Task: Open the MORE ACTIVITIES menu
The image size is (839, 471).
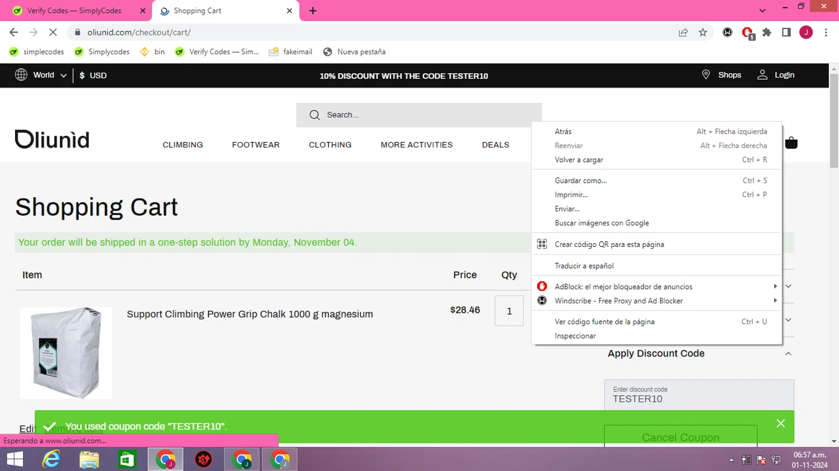Action: coord(417,145)
